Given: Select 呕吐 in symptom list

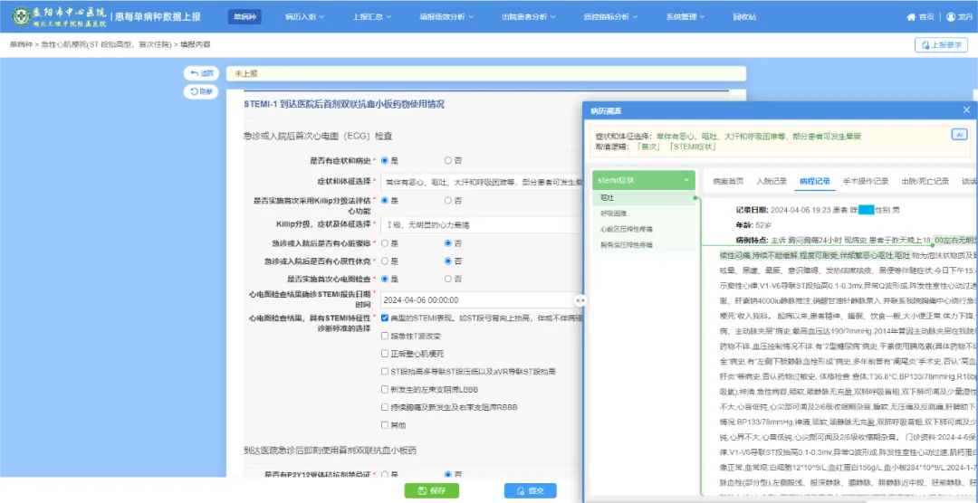Looking at the screenshot, I should [x=643, y=197].
